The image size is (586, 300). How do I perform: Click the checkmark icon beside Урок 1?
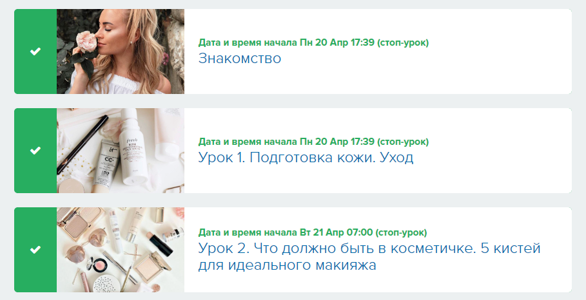(x=35, y=151)
